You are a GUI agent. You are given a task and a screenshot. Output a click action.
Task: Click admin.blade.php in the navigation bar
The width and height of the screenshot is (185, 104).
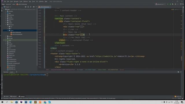pyautogui.click(x=22, y=4)
